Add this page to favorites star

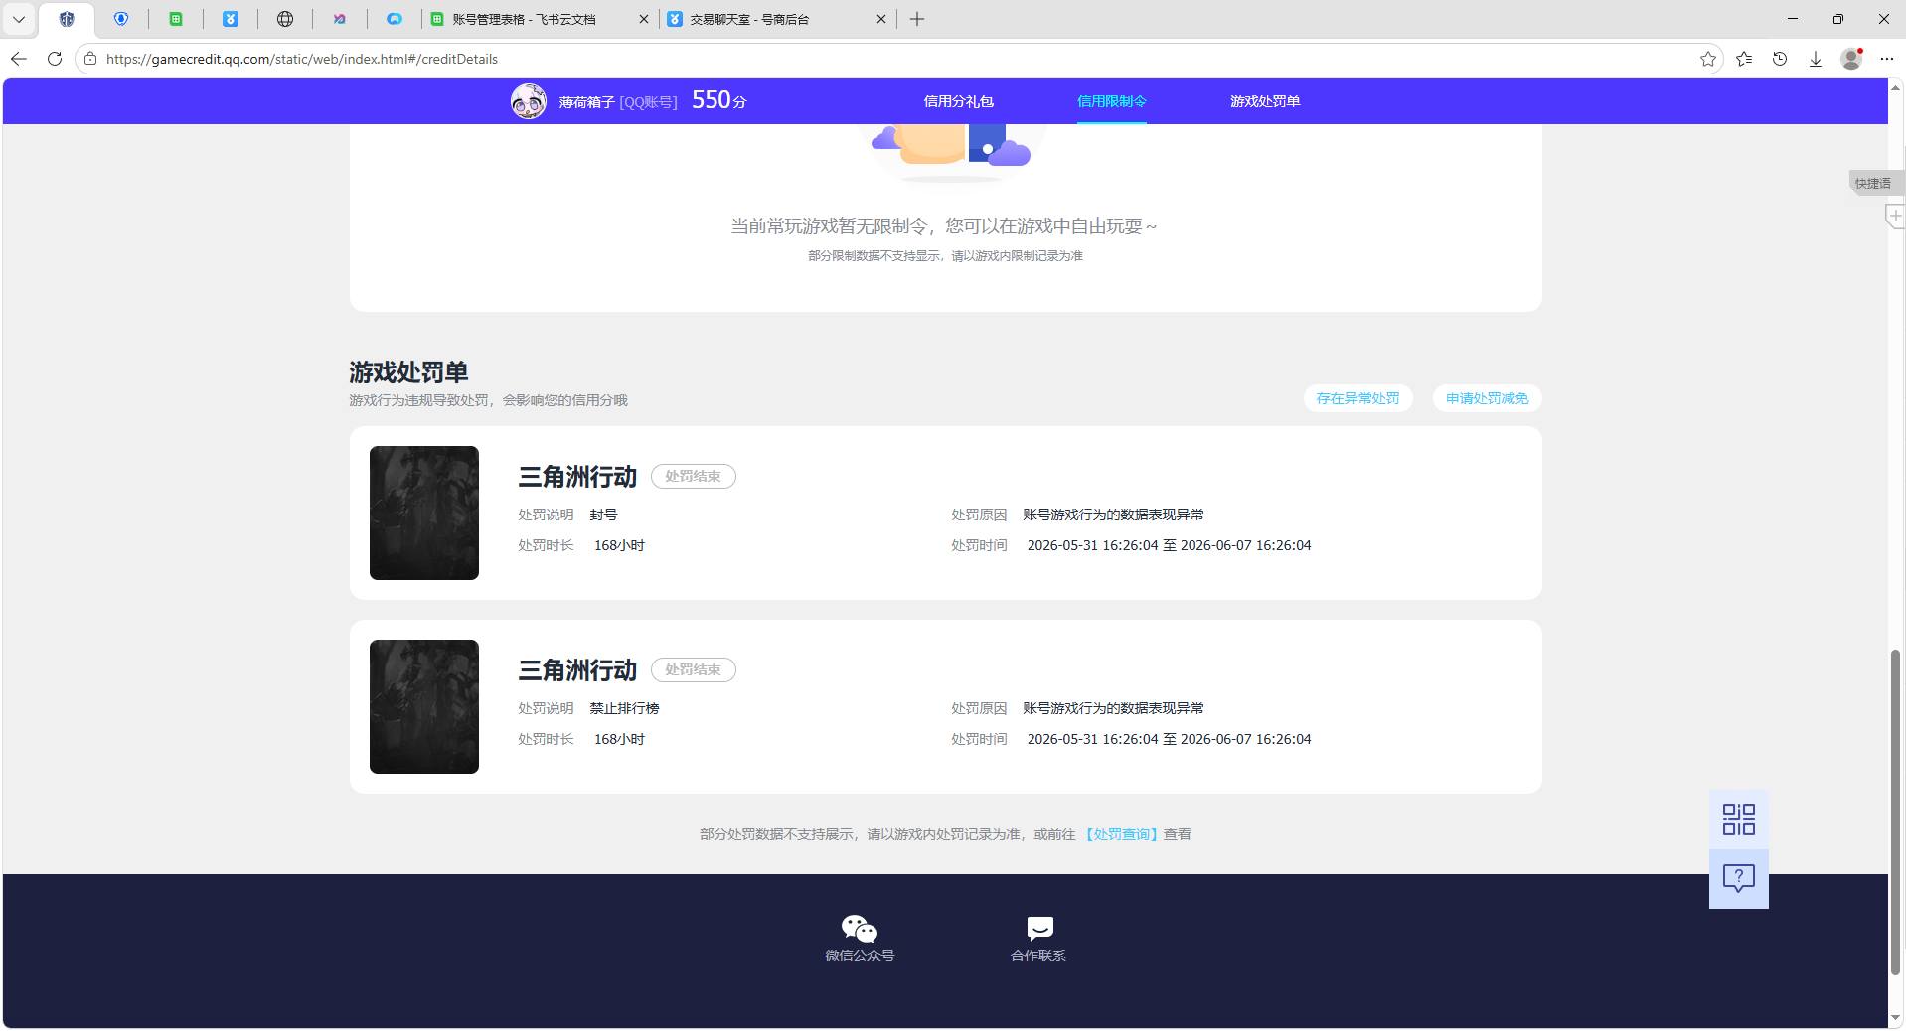1708,59
